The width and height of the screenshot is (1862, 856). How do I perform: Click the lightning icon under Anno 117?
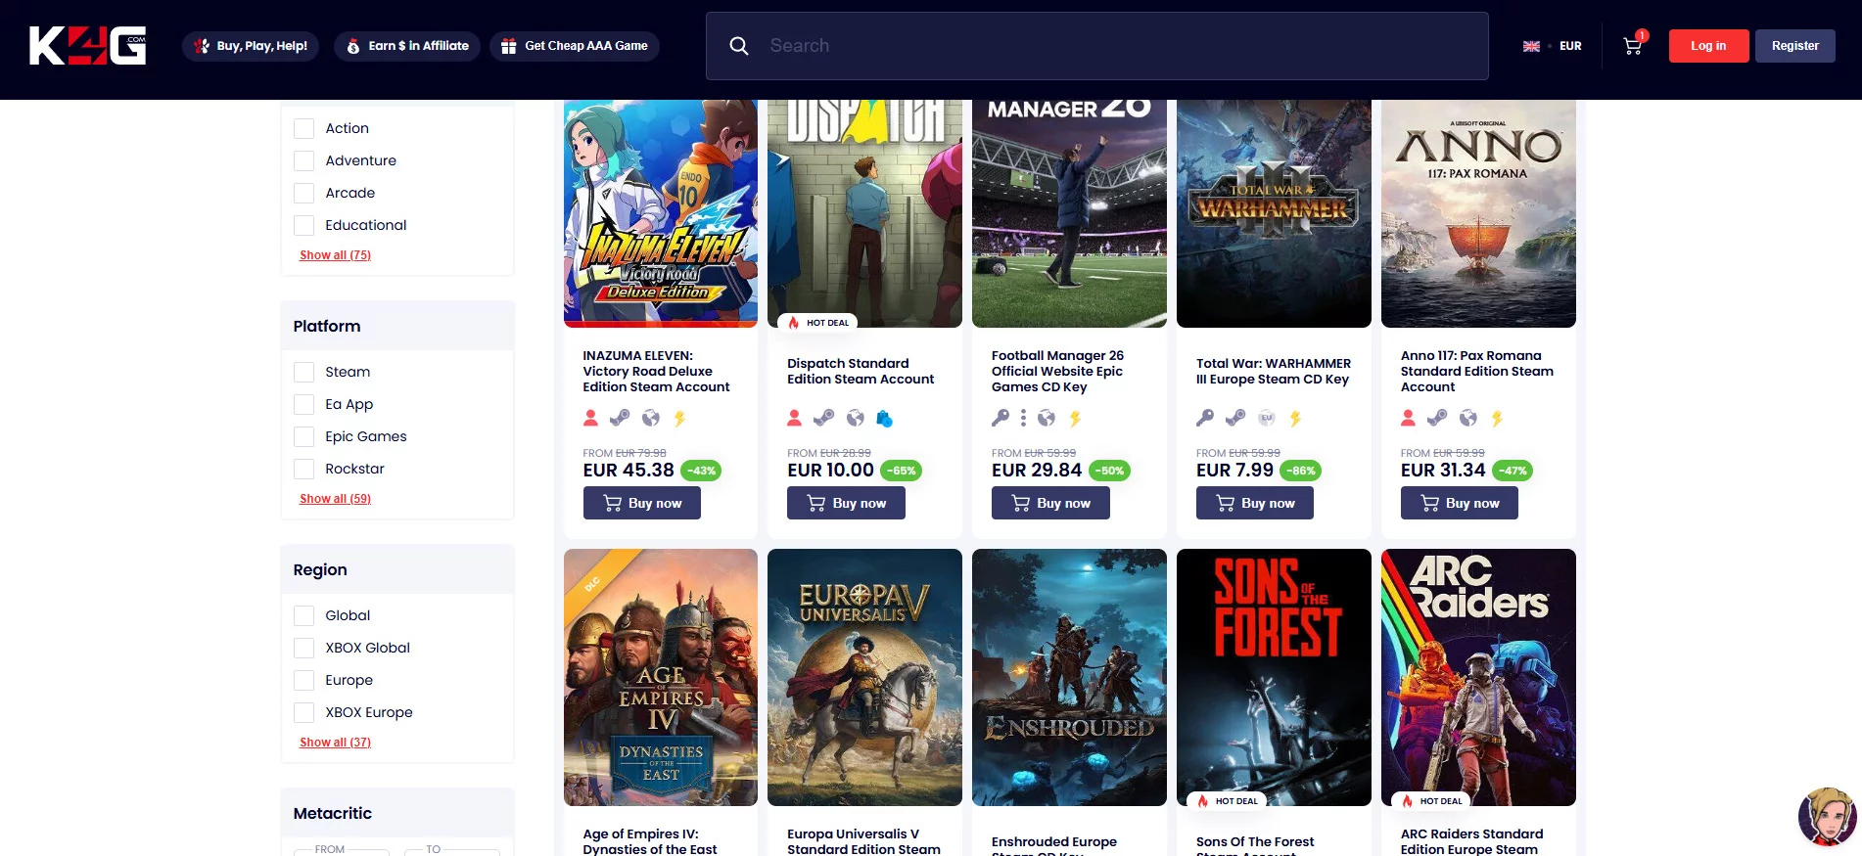click(1497, 419)
